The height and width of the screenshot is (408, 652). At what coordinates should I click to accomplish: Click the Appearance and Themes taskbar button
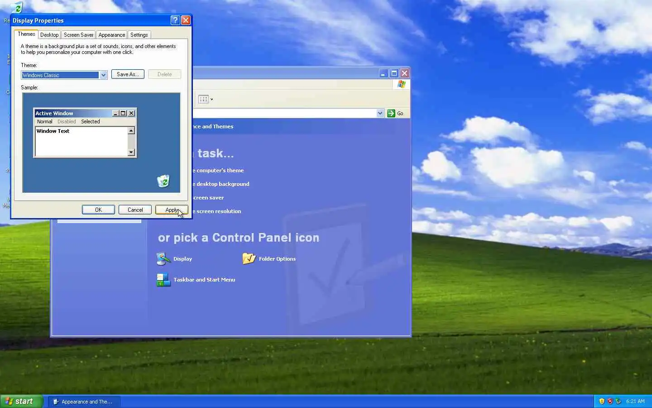[x=84, y=402]
